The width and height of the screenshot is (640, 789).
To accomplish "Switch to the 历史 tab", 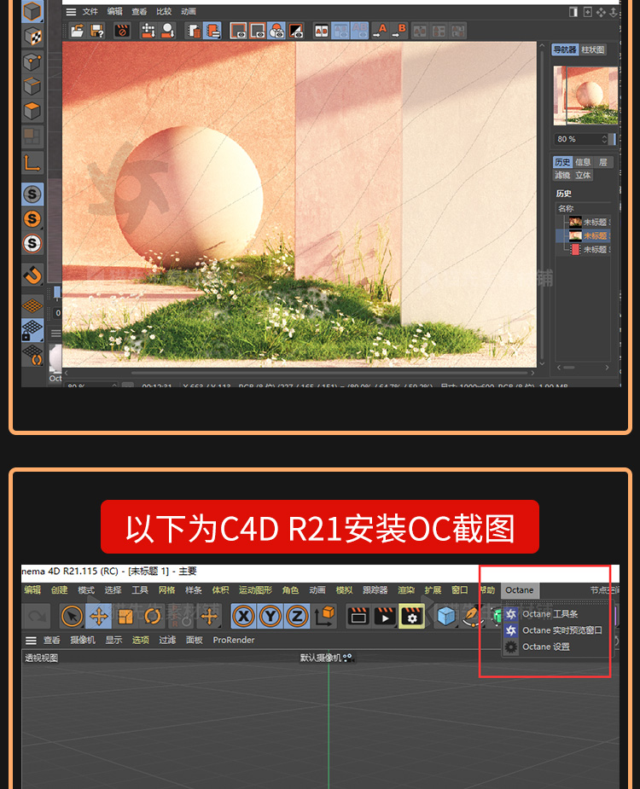I will pyautogui.click(x=562, y=162).
